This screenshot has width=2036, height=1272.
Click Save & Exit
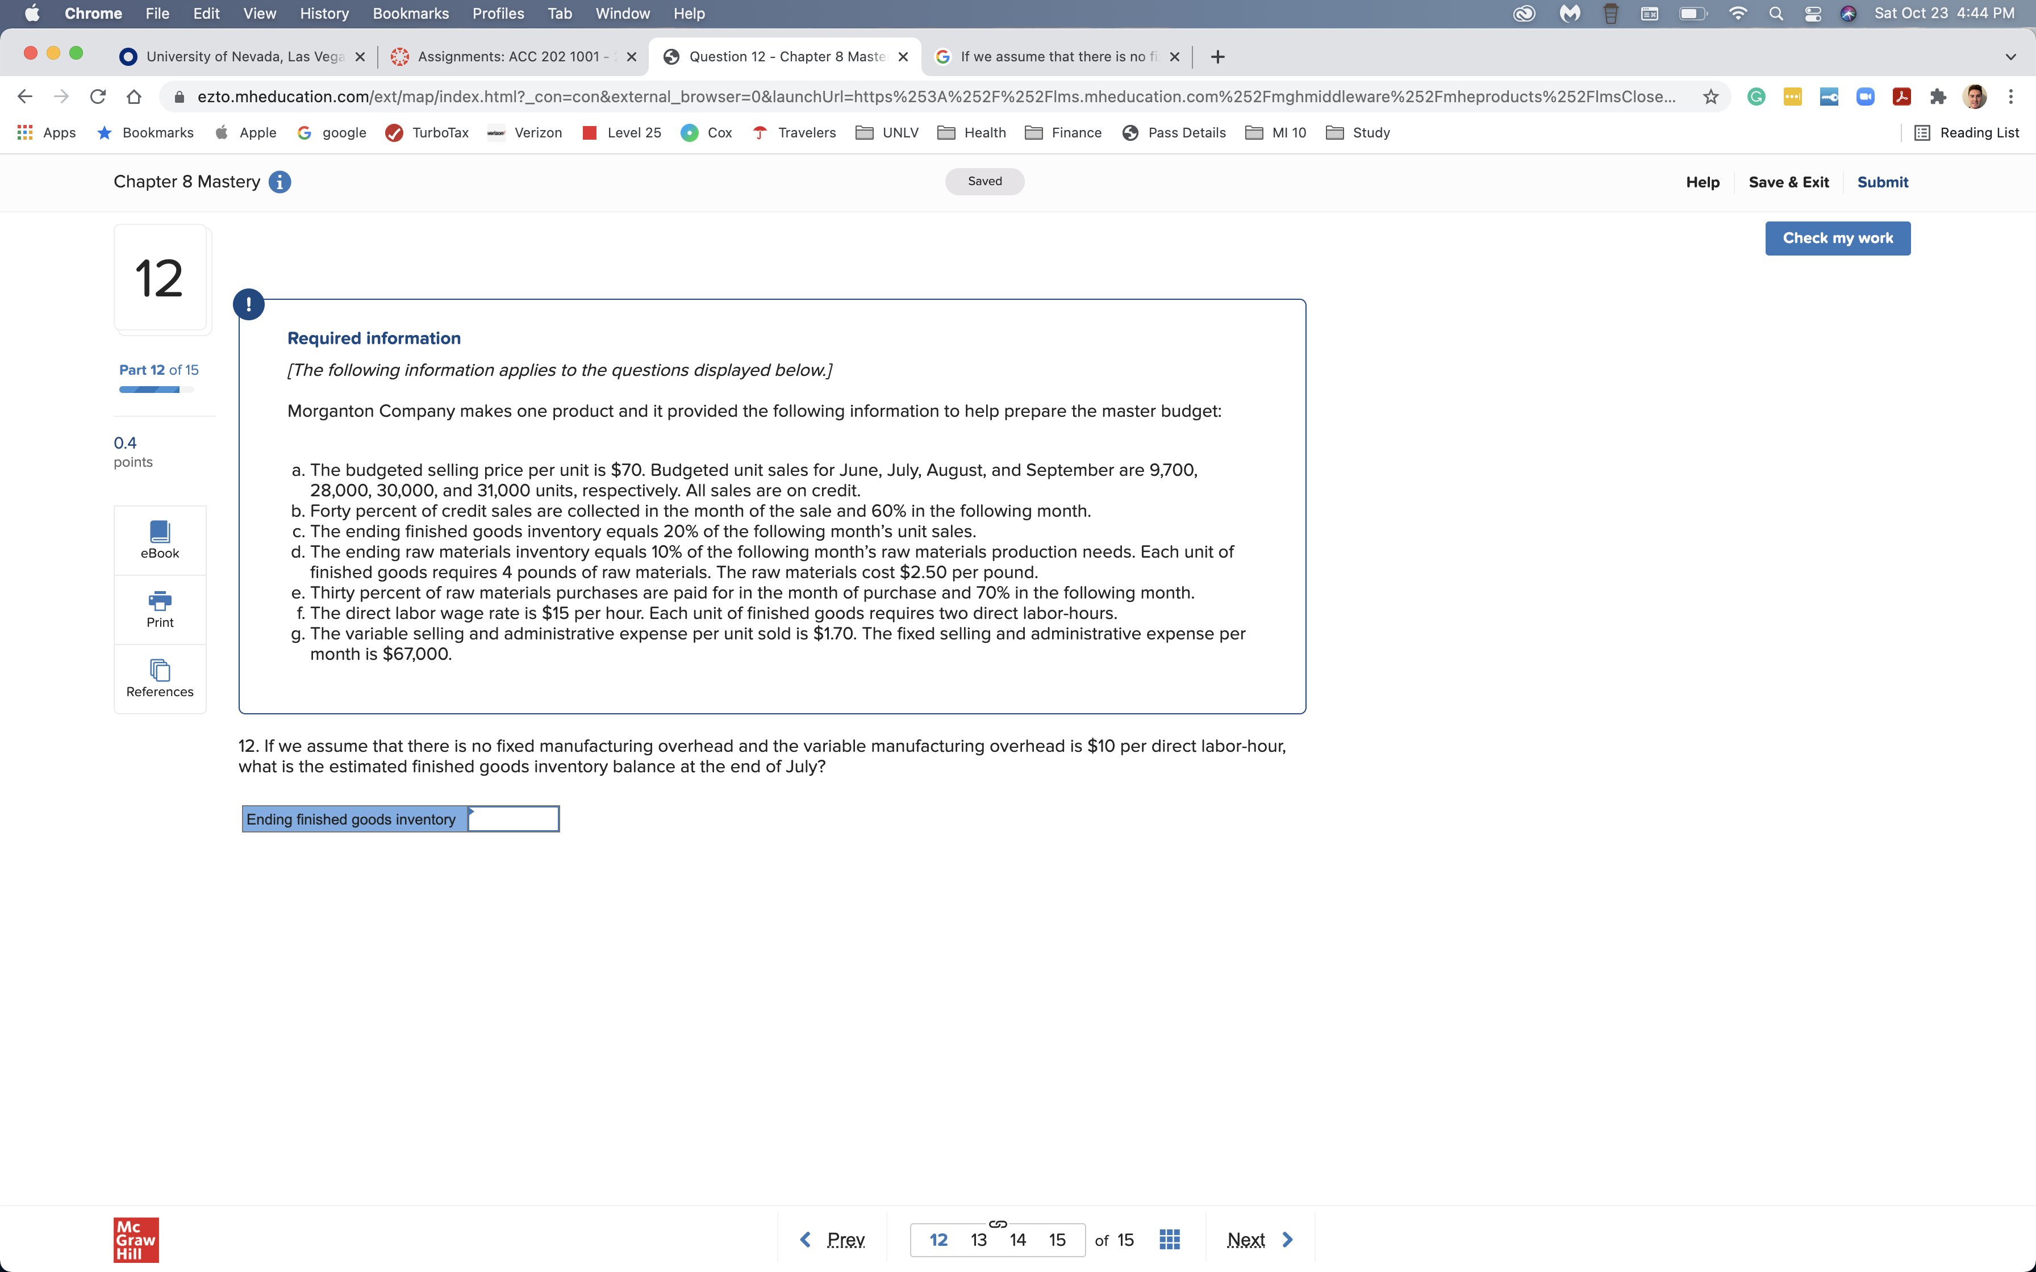(1789, 182)
